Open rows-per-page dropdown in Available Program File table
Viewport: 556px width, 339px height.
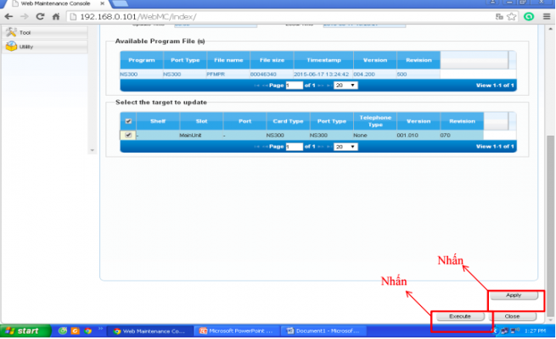tap(345, 86)
